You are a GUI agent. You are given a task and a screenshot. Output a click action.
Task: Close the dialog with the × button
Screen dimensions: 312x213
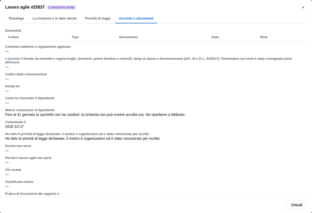tap(303, 8)
